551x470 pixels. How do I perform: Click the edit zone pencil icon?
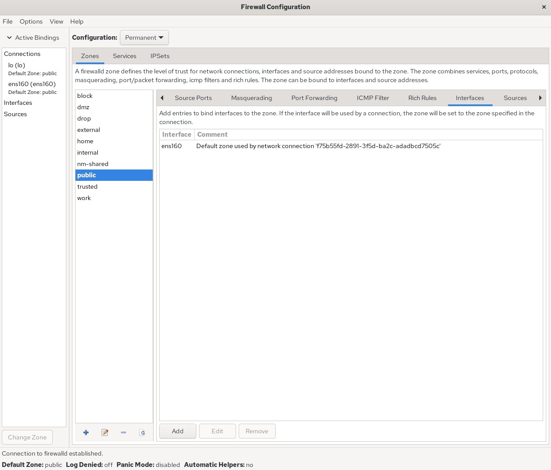(x=105, y=432)
